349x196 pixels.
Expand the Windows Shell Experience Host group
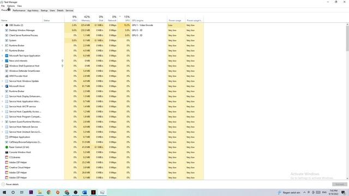click(2, 66)
